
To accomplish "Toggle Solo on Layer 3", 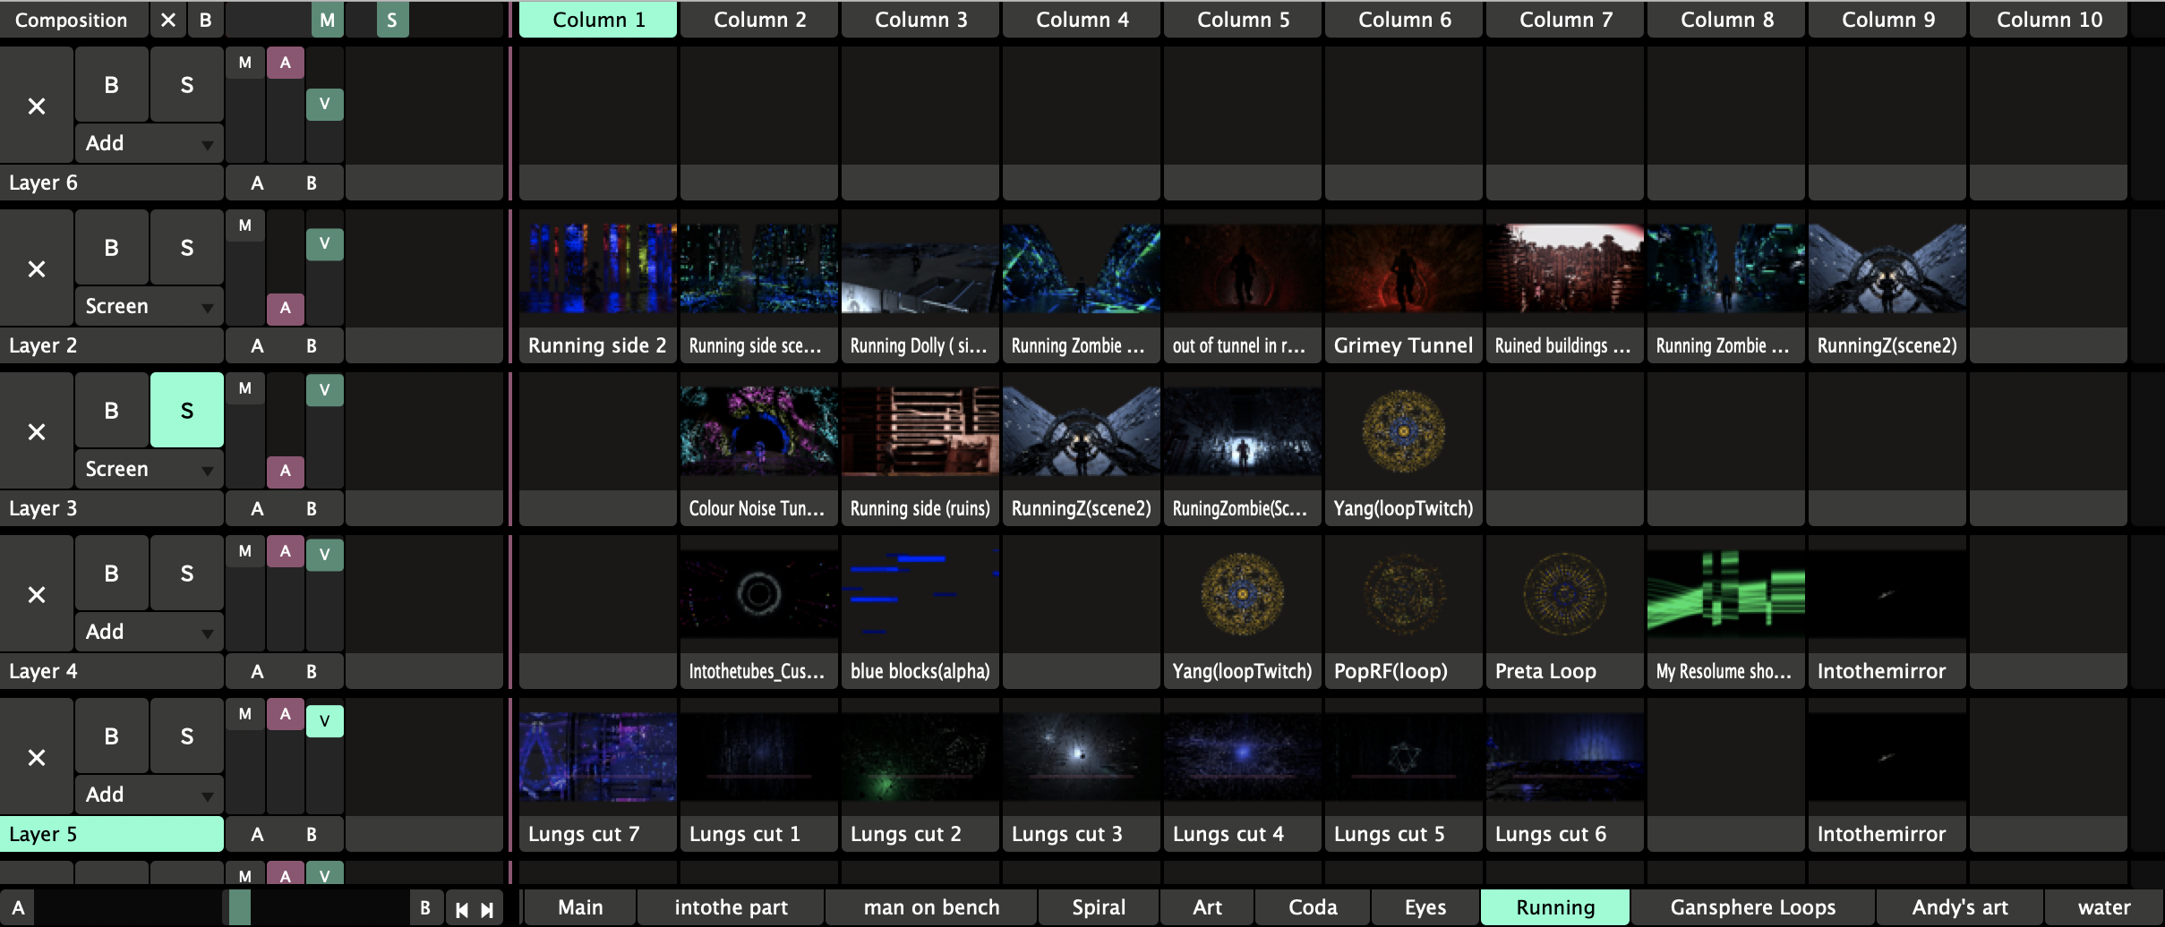I will pyautogui.click(x=186, y=410).
